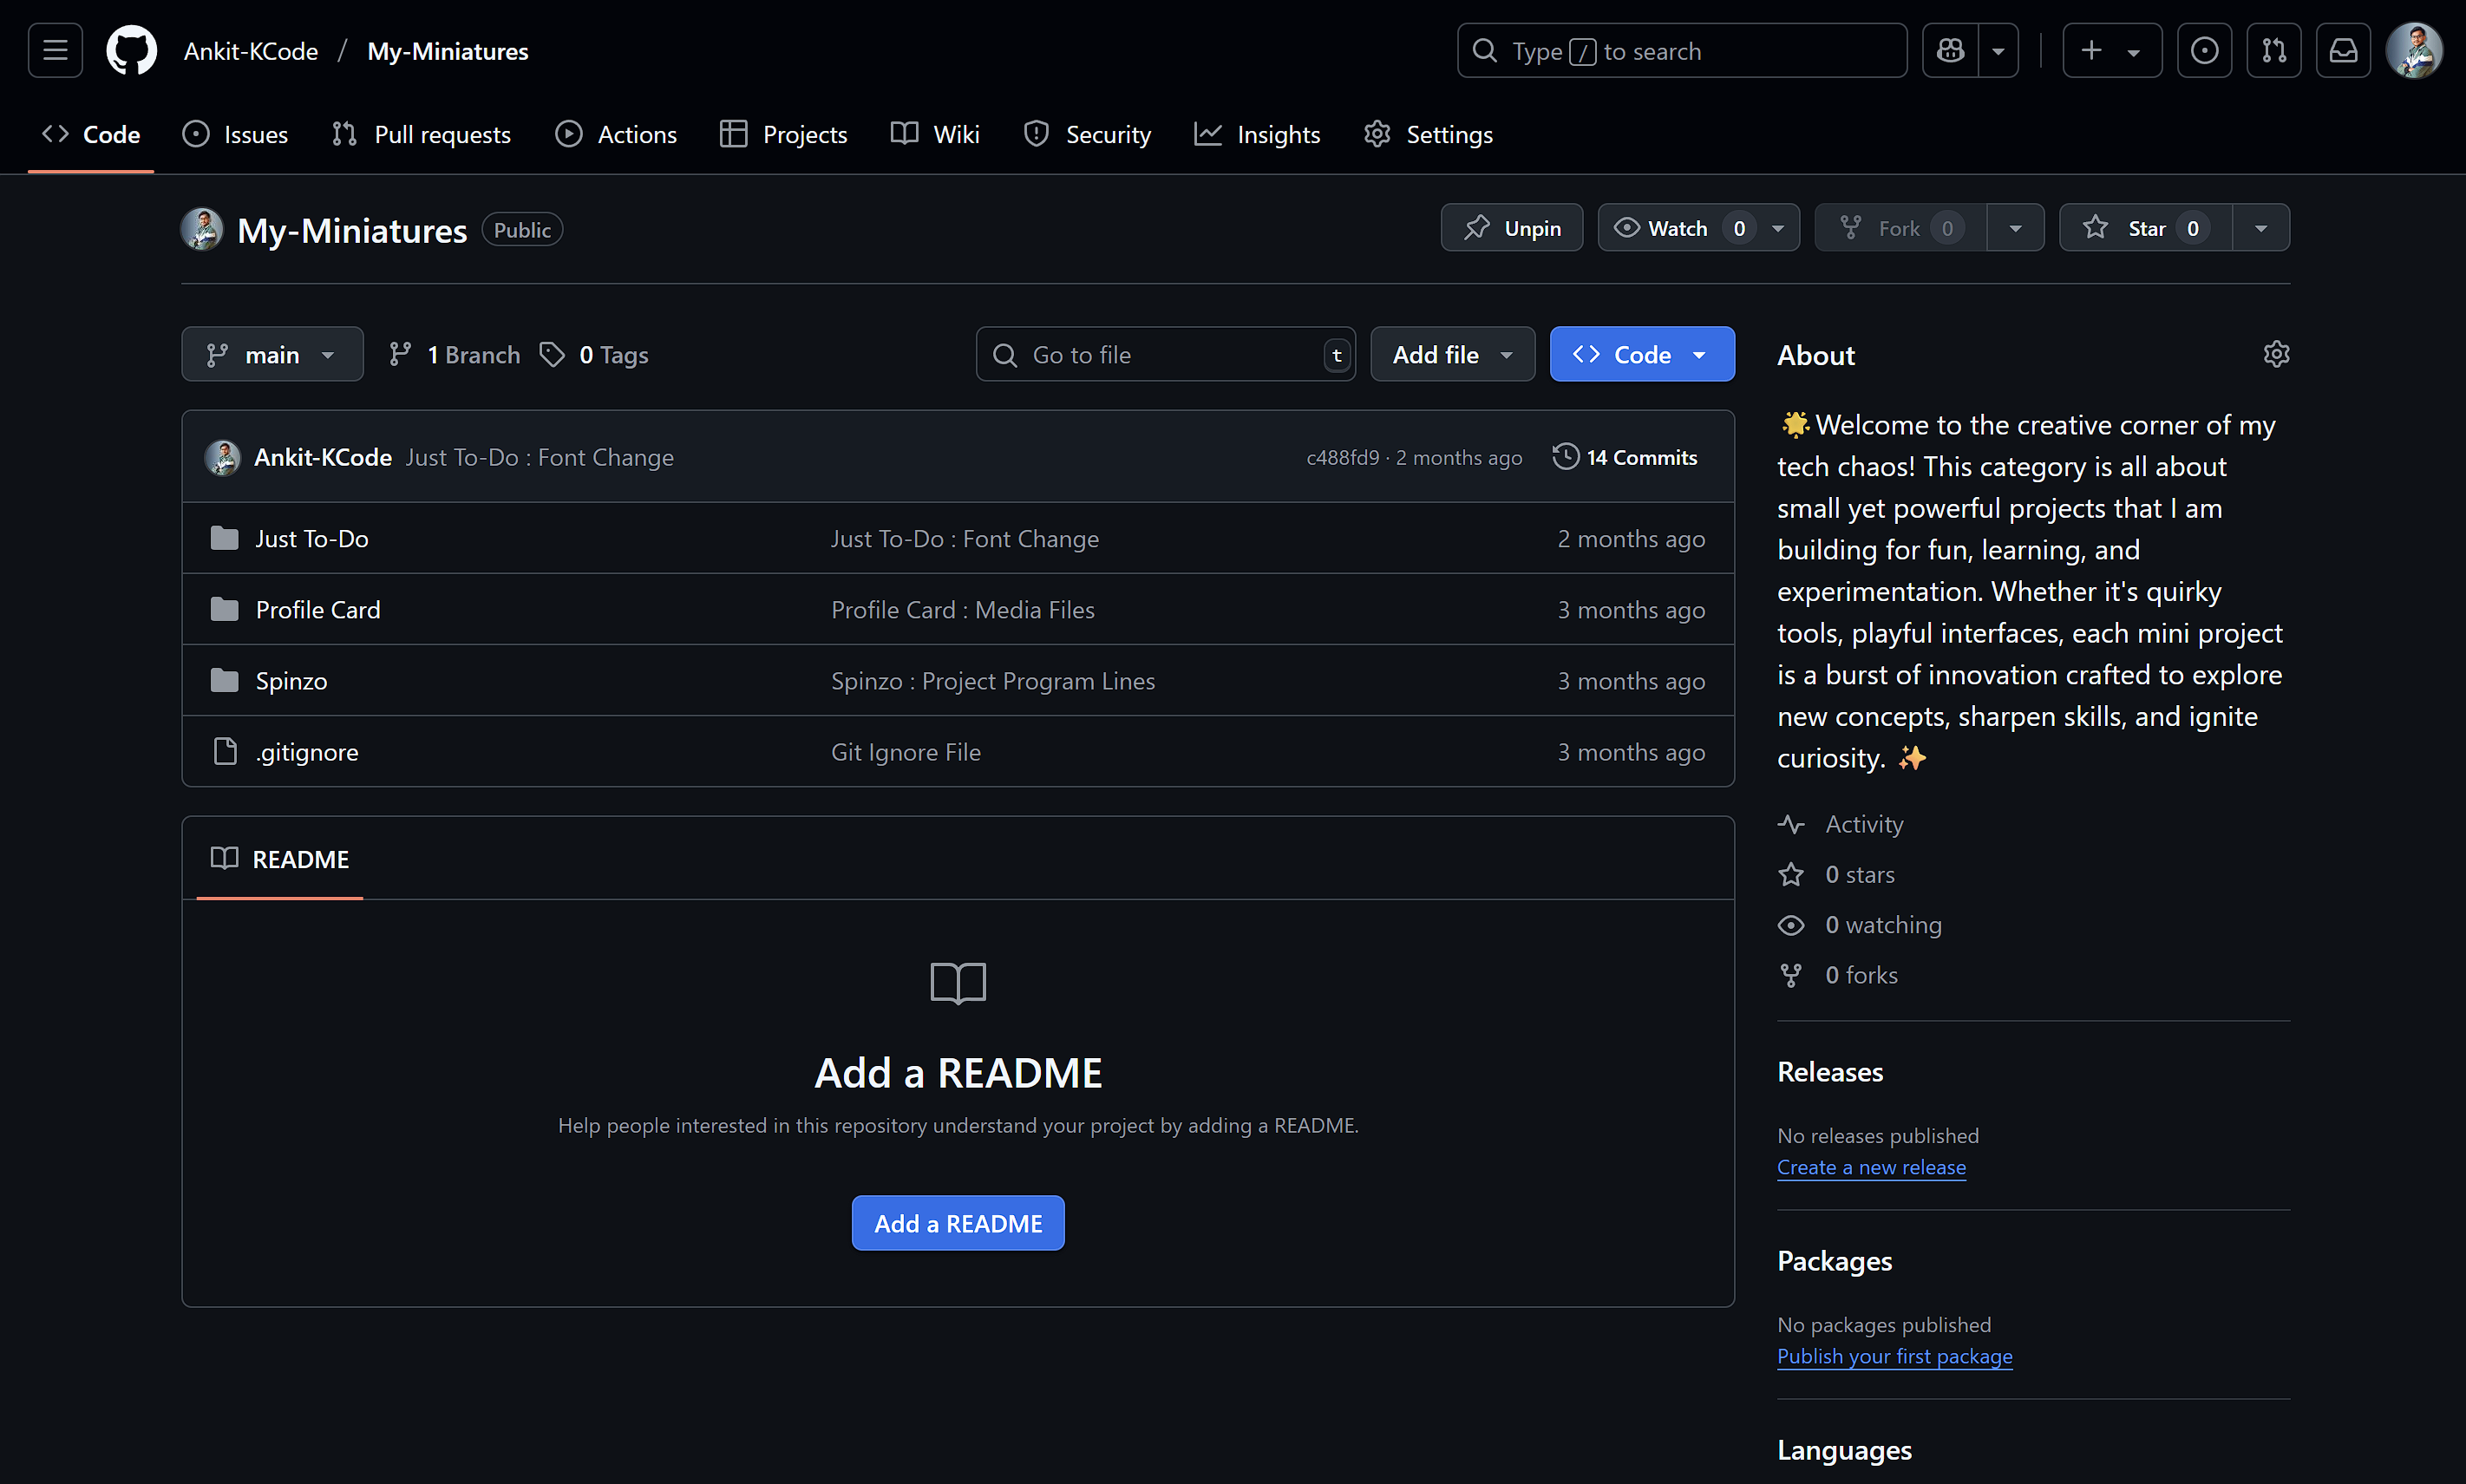Click the .gitignore file icon
The width and height of the screenshot is (2466, 1484).
click(x=225, y=751)
